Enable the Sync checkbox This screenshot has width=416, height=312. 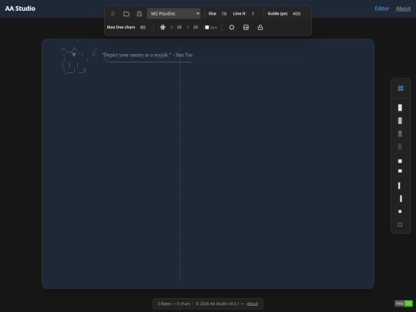207,27
